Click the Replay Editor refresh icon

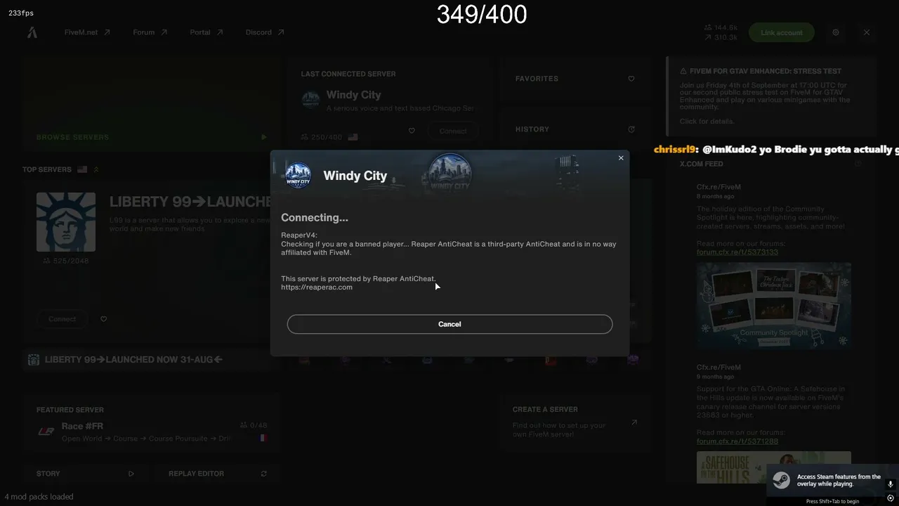point(264,474)
